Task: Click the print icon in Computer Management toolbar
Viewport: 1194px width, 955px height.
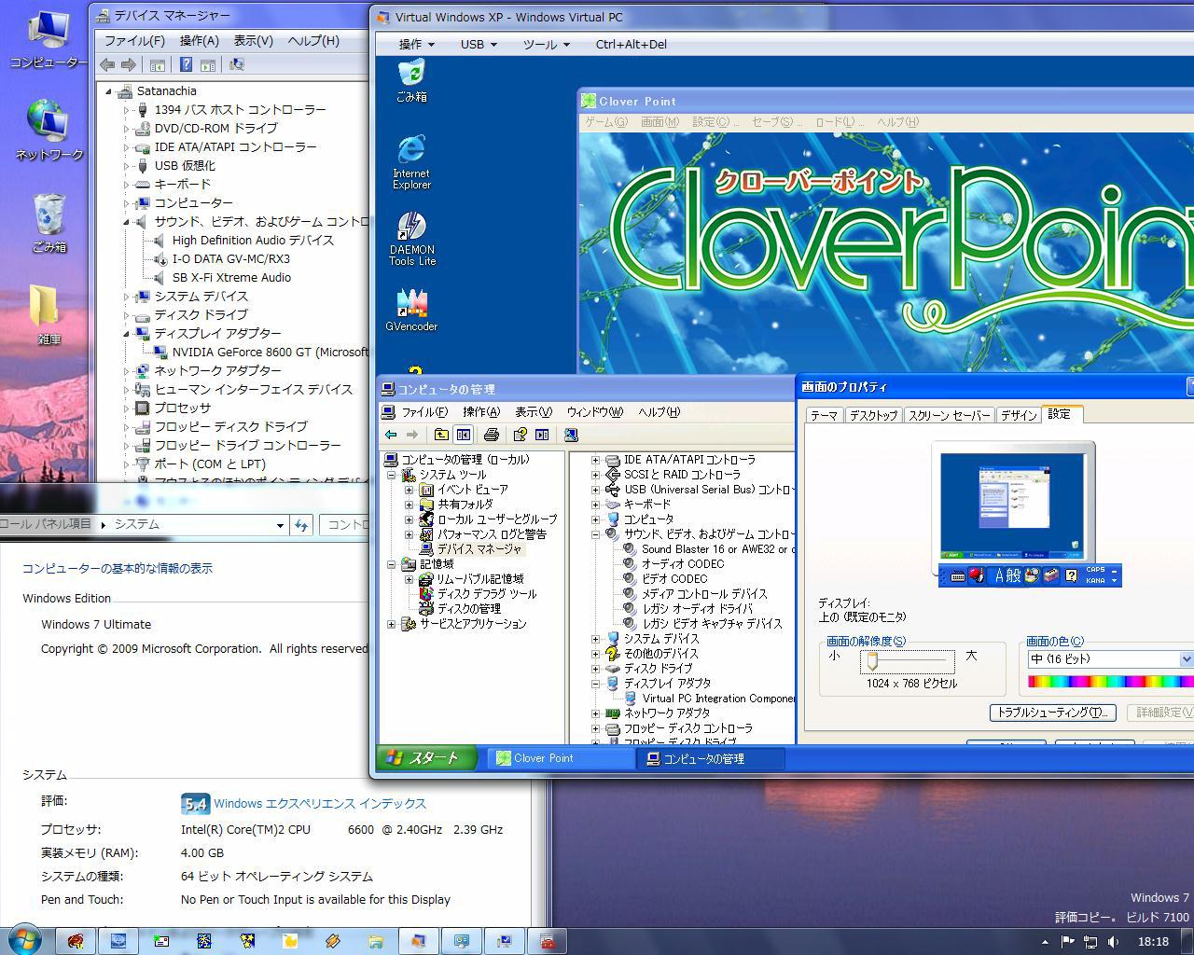Action: 491,435
